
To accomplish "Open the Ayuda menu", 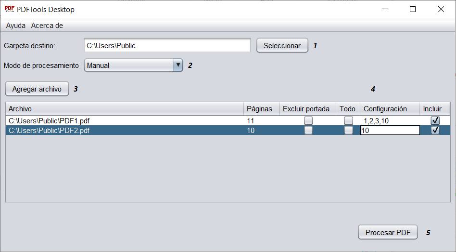I will (x=15, y=26).
